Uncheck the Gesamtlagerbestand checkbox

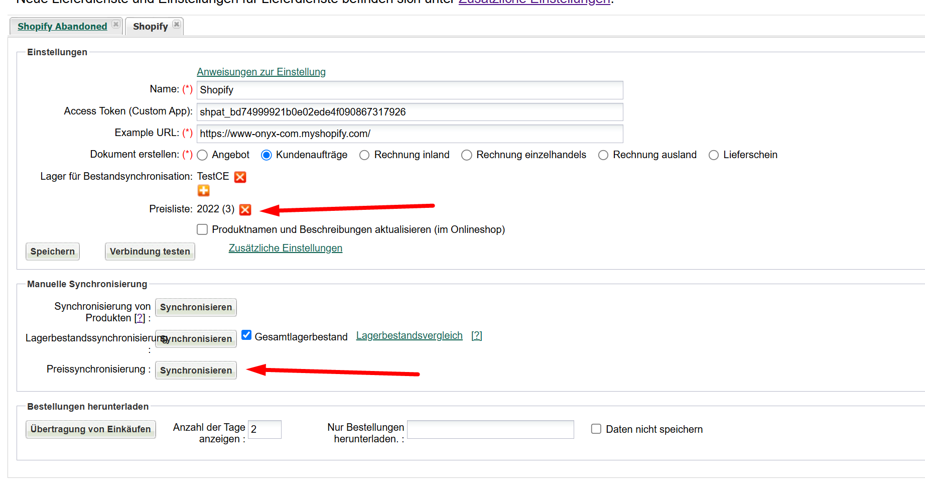(x=246, y=335)
